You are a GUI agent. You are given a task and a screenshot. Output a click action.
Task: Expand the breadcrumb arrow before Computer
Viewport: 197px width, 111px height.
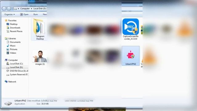pos(18,9)
